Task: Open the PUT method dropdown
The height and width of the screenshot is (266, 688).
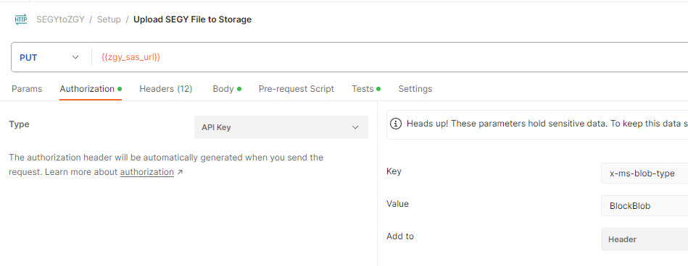Action: [x=49, y=57]
